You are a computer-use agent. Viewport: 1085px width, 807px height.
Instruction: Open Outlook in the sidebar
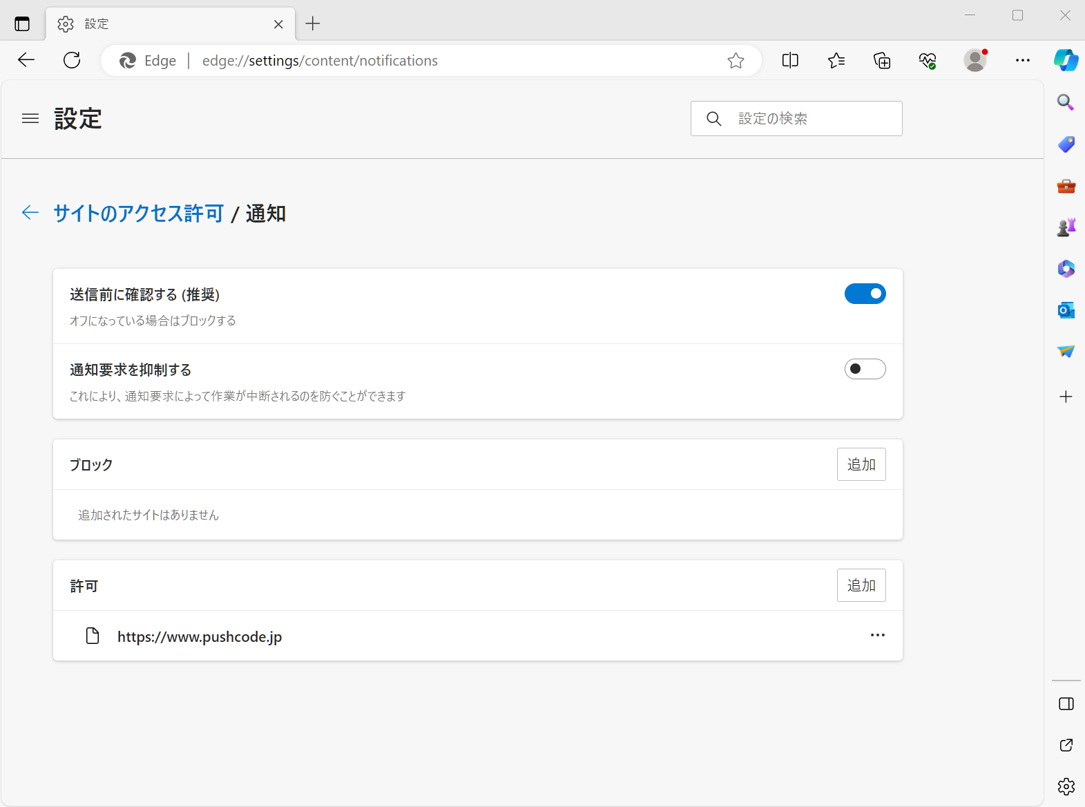(1066, 310)
